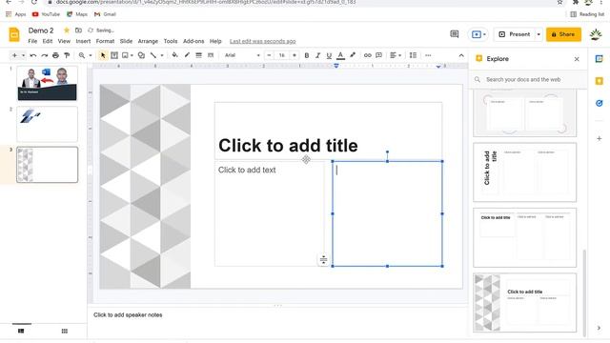Open the Gmail bookmark
610x343 pixels.
pyautogui.click(x=105, y=14)
